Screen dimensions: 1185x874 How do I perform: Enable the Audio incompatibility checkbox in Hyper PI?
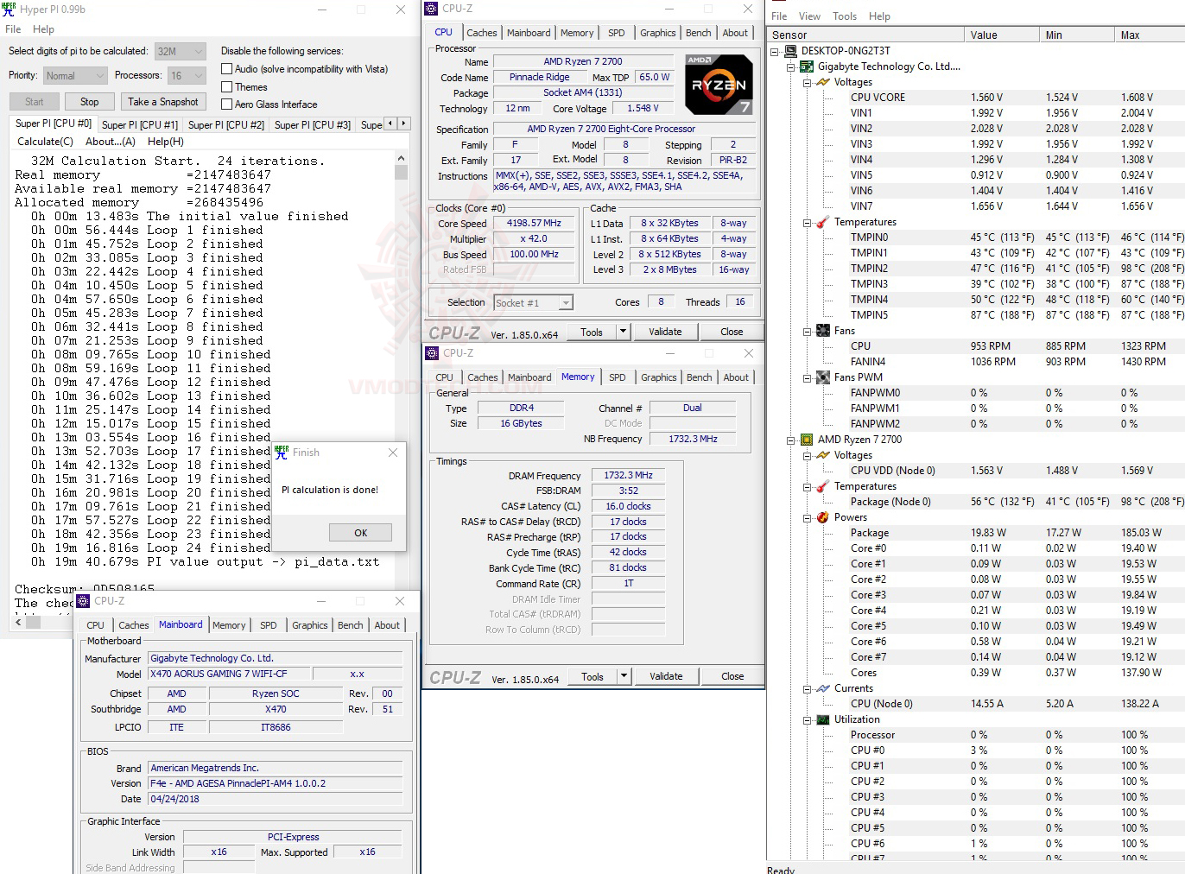[226, 69]
